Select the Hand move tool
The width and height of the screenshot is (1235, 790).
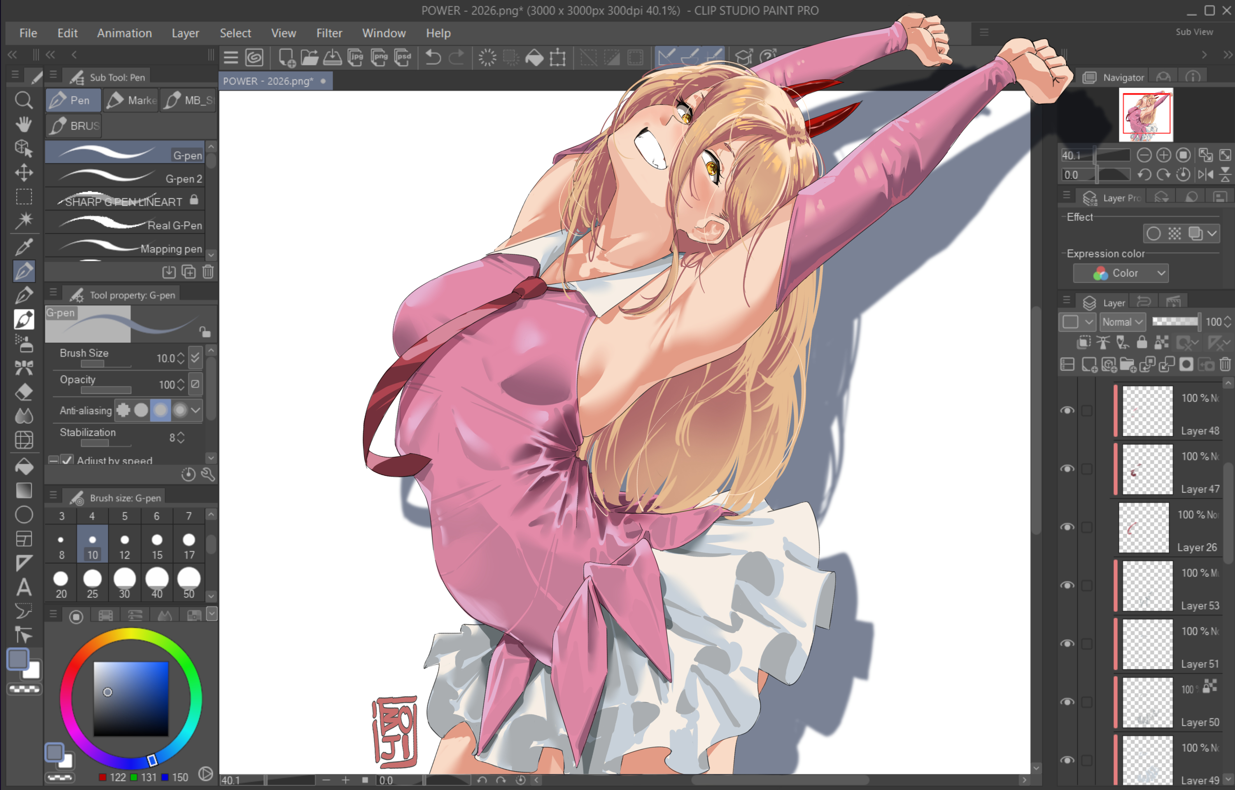[23, 124]
